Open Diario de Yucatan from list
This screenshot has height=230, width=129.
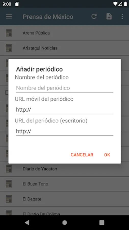click(x=64, y=169)
